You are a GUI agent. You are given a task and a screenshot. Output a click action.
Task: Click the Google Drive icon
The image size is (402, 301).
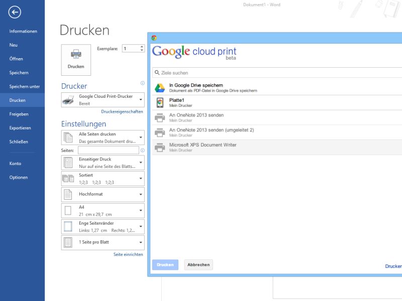(160, 88)
